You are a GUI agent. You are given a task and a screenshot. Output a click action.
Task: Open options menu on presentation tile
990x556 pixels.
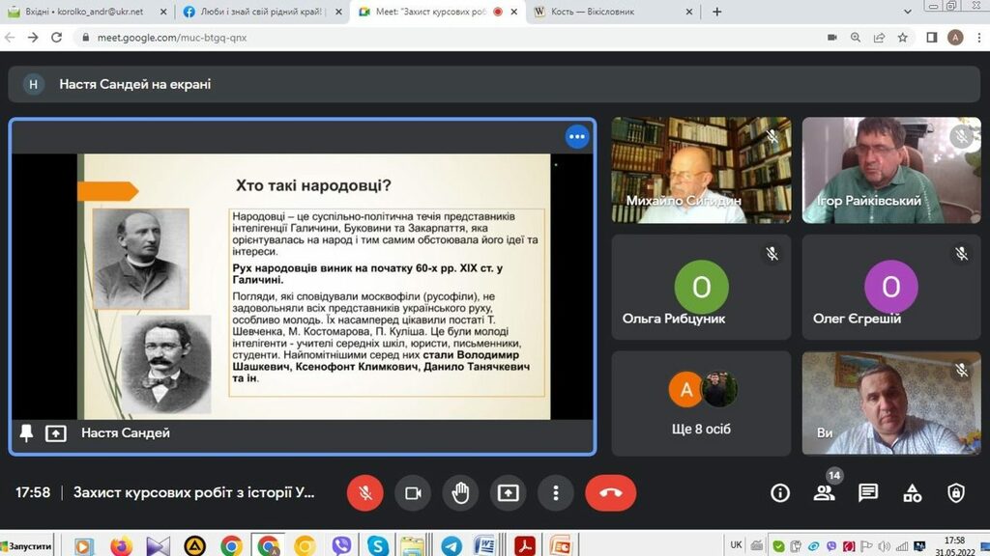577,137
